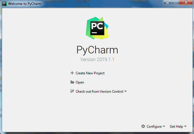Open the Configure menu label
The image size is (194, 134).
[x=154, y=126]
